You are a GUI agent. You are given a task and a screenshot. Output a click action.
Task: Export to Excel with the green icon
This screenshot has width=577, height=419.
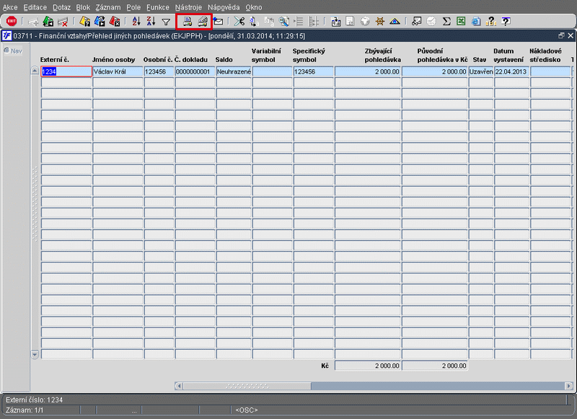[461, 22]
